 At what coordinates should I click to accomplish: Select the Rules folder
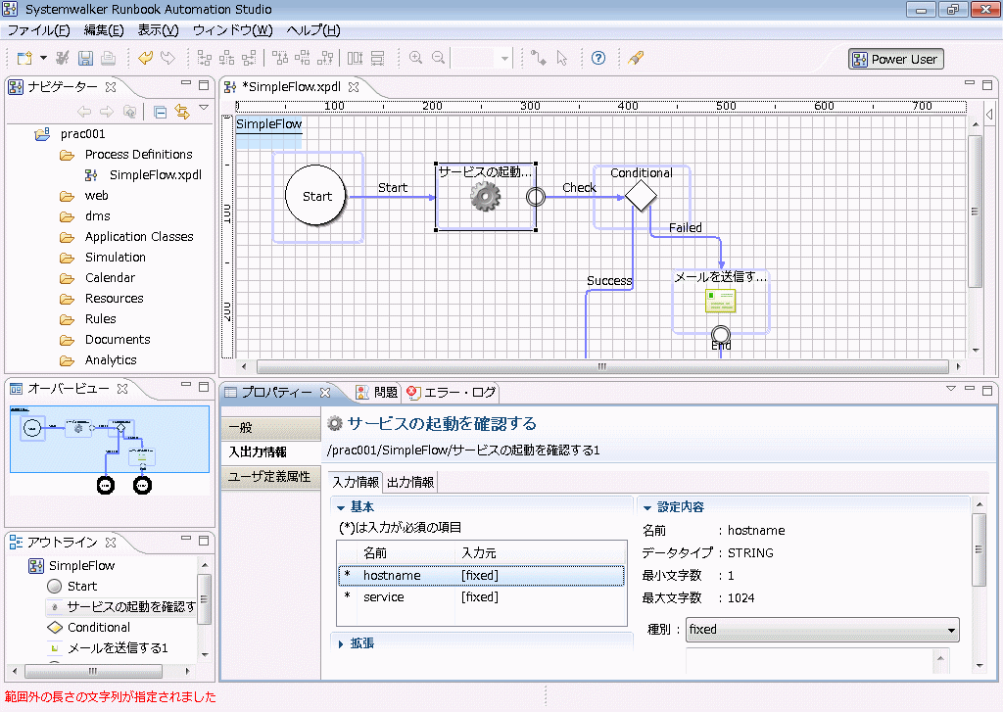point(101,318)
